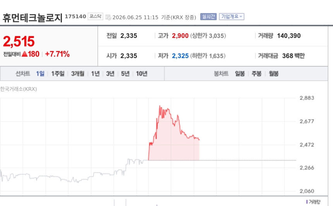
Task: Click the 휴먼테크놀로지 stock name heading
Action: [32, 18]
